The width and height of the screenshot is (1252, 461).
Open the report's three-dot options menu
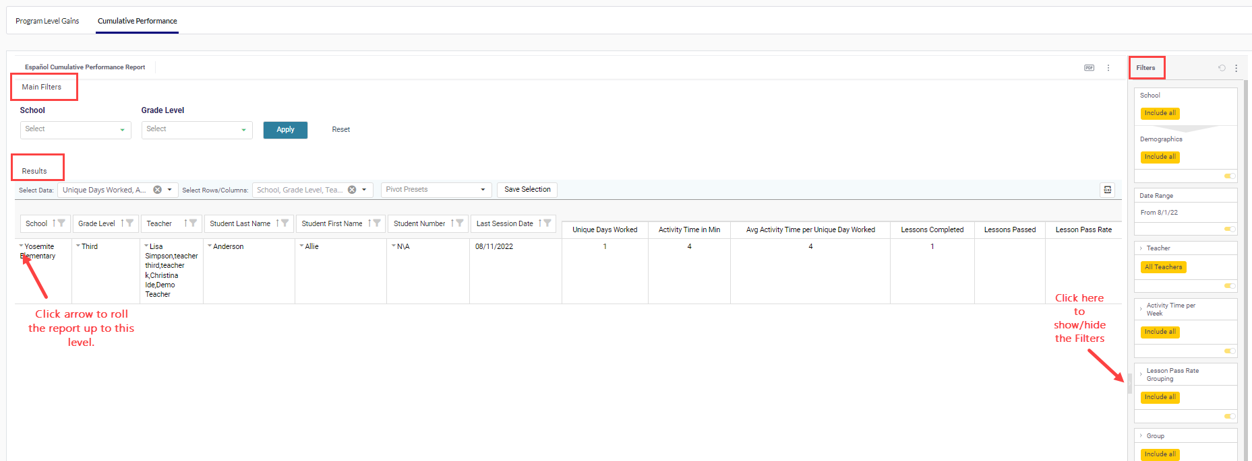(x=1108, y=68)
